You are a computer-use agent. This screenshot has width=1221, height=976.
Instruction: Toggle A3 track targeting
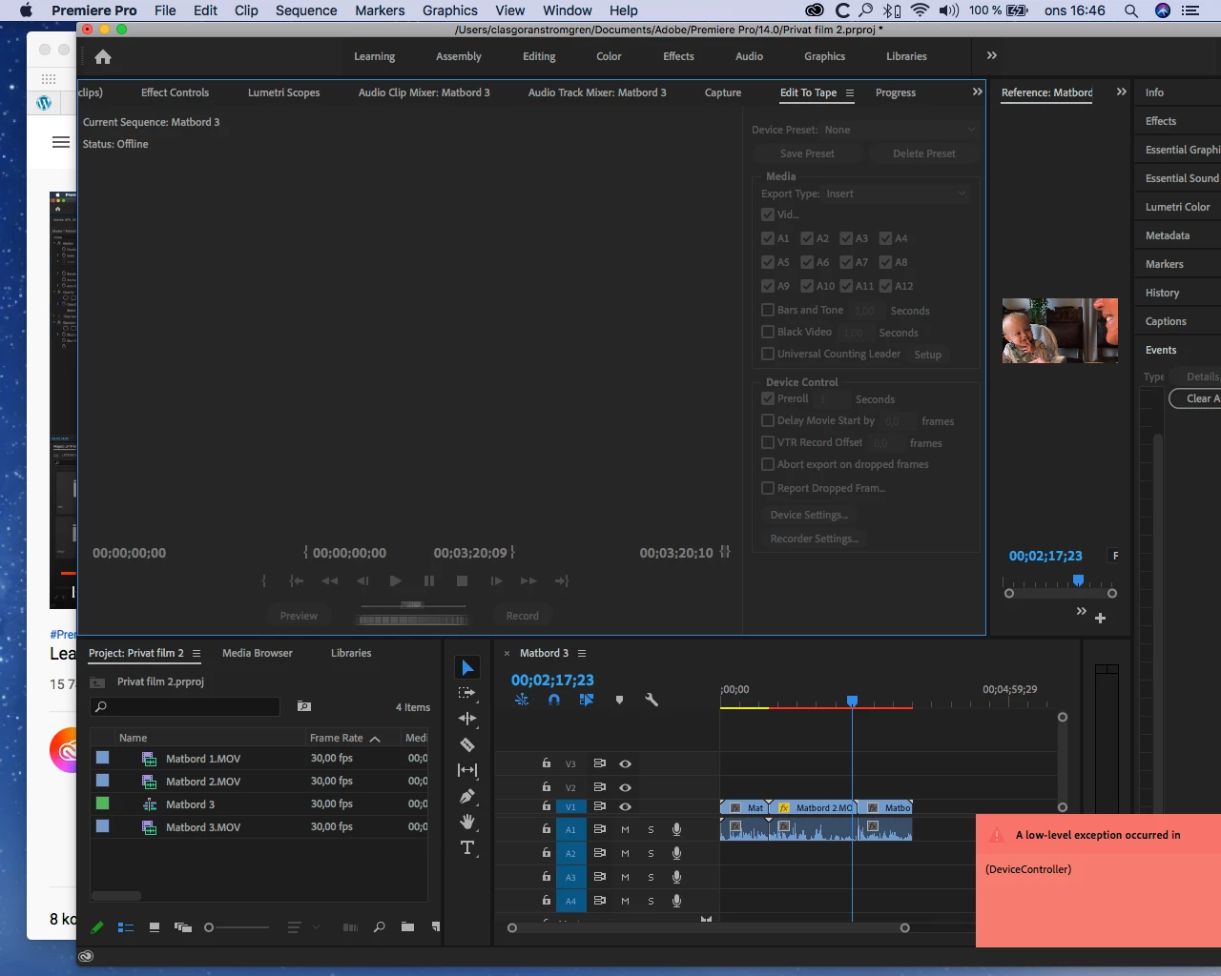[570, 877]
